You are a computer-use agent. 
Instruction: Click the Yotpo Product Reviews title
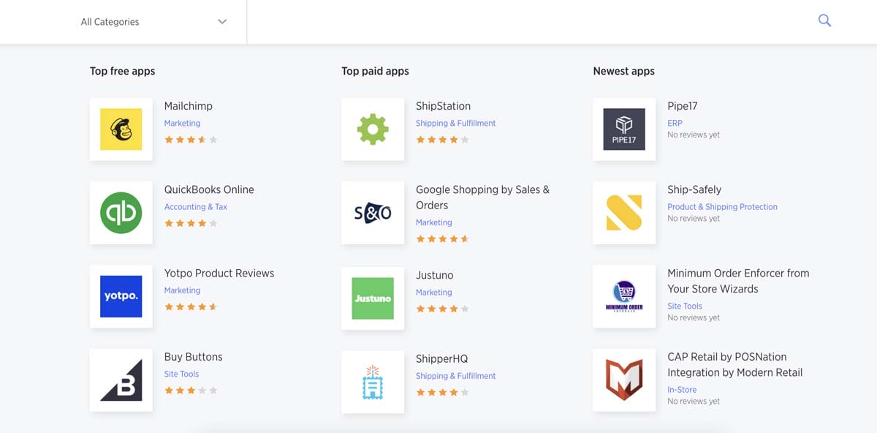219,273
